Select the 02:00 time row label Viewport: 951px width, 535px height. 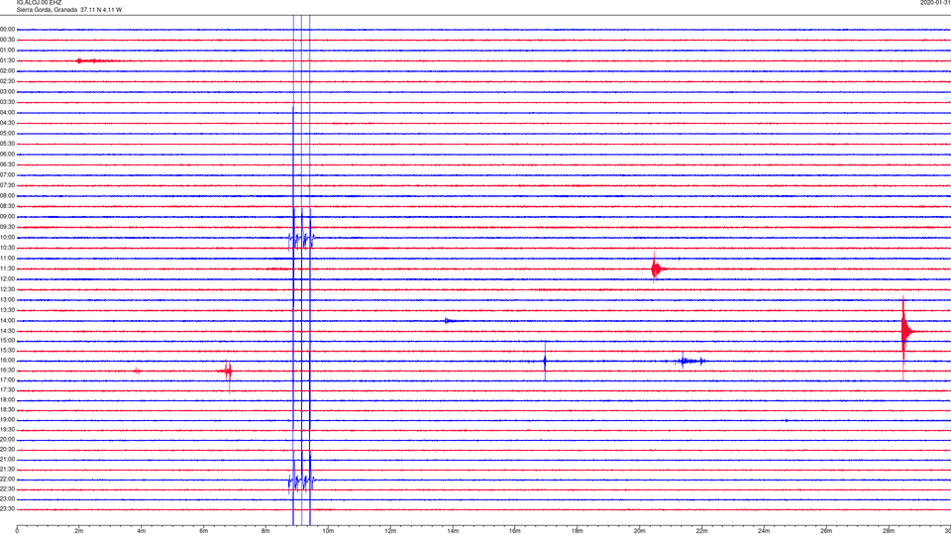click(x=7, y=71)
